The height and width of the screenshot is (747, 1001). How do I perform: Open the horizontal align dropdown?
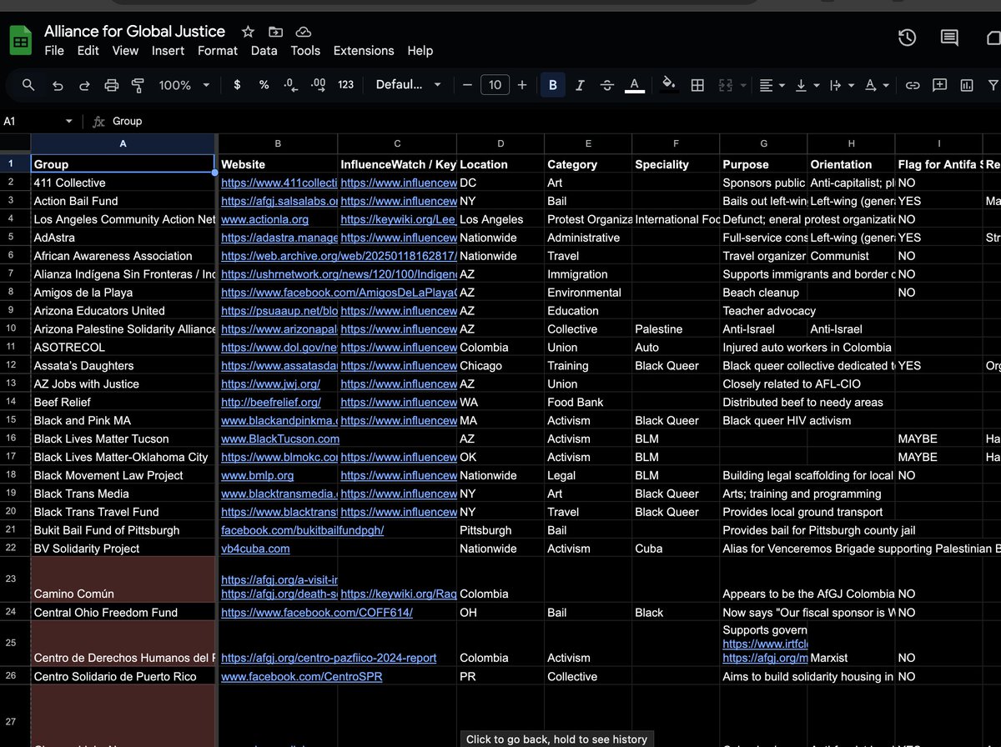[772, 85]
